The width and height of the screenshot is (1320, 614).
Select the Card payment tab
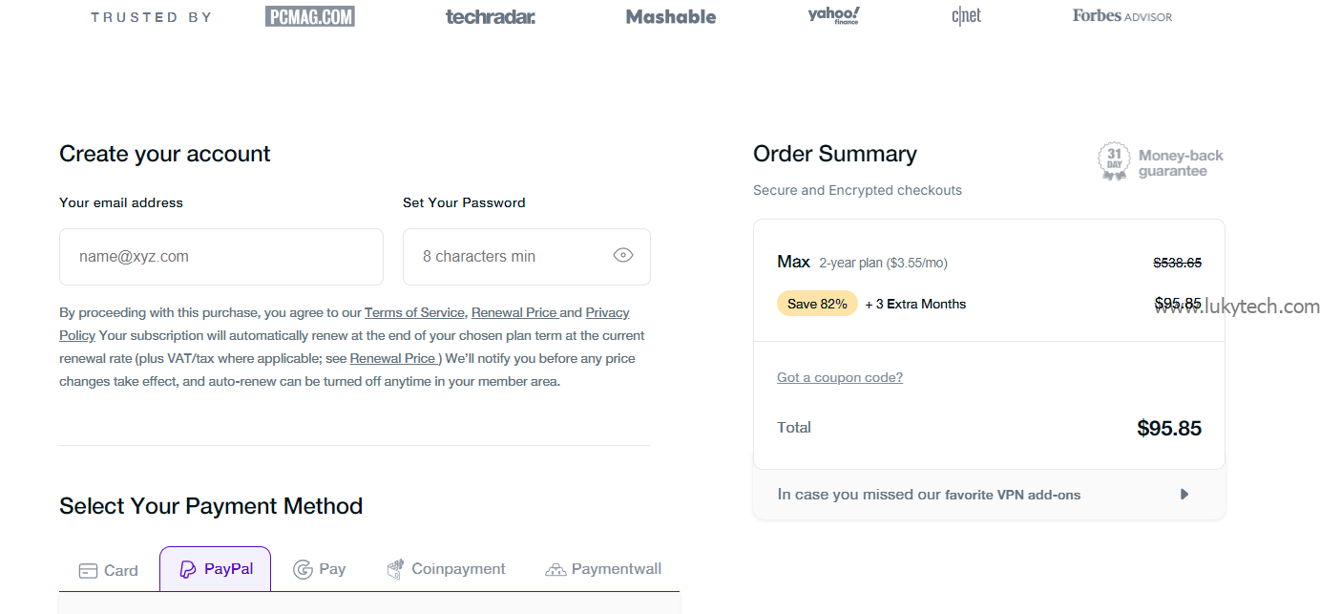[x=109, y=570]
